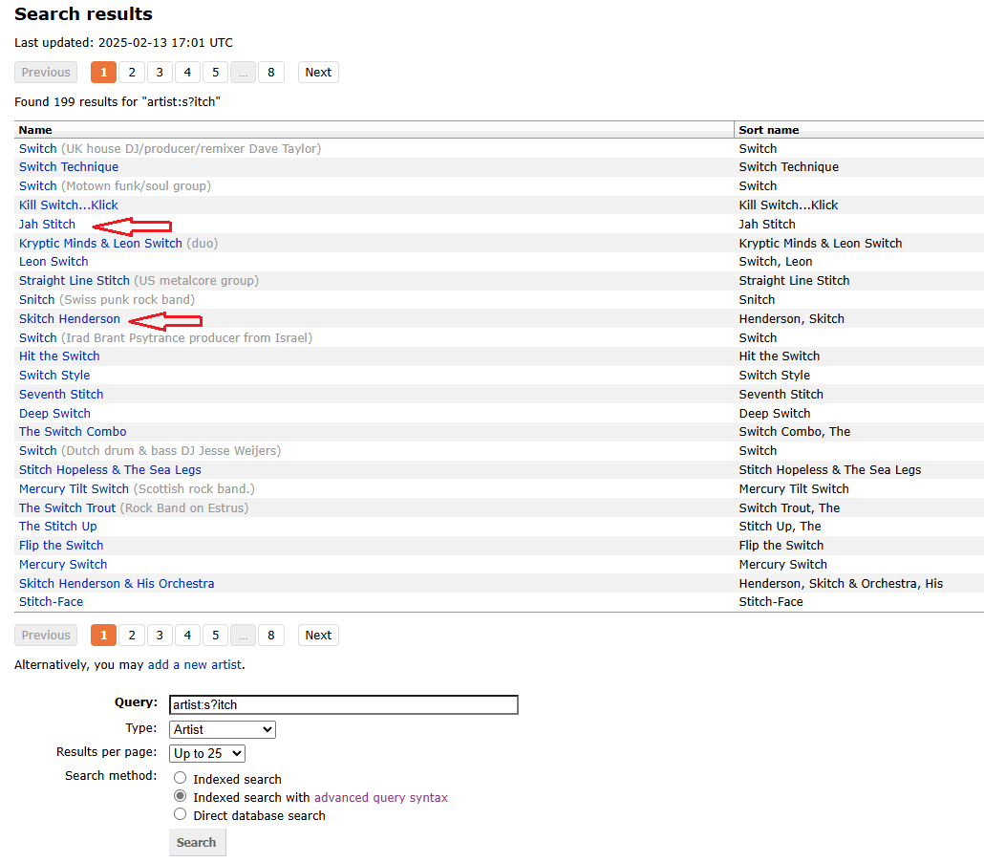Open Results per page dropdown

pyautogui.click(x=207, y=753)
